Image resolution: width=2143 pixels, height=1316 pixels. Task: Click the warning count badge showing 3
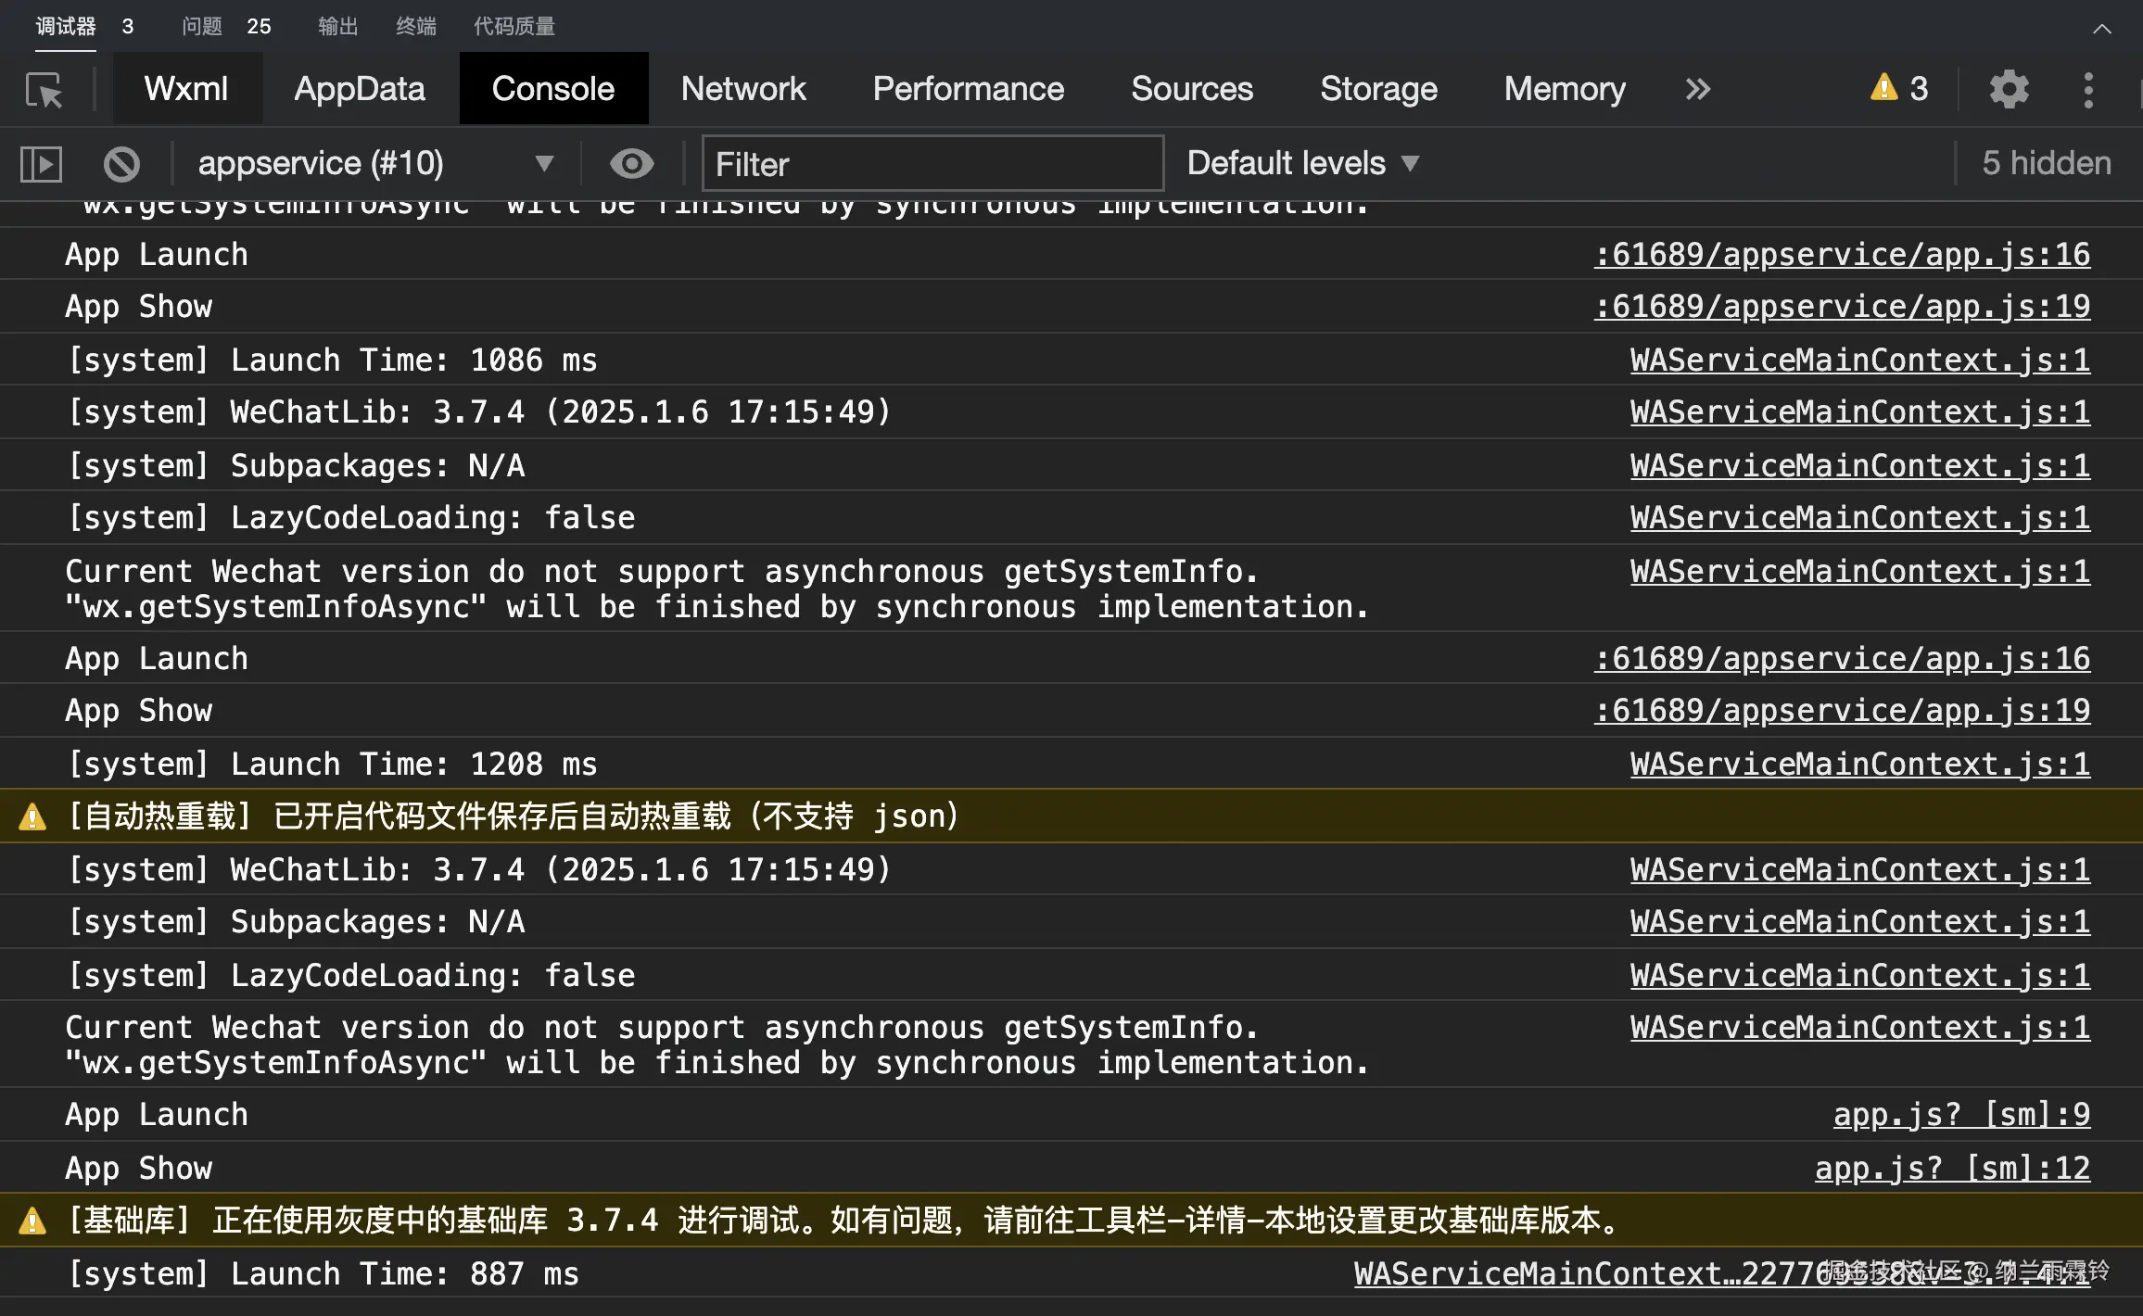(1899, 89)
